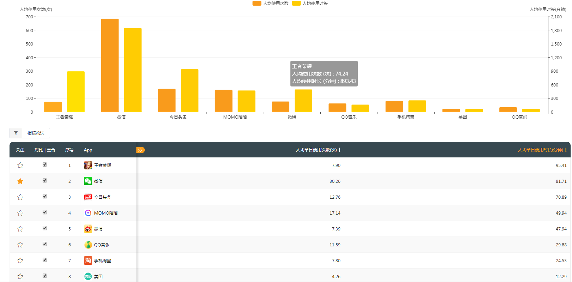Click the 微博 app icon in table
The image size is (572, 282).
coord(88,229)
